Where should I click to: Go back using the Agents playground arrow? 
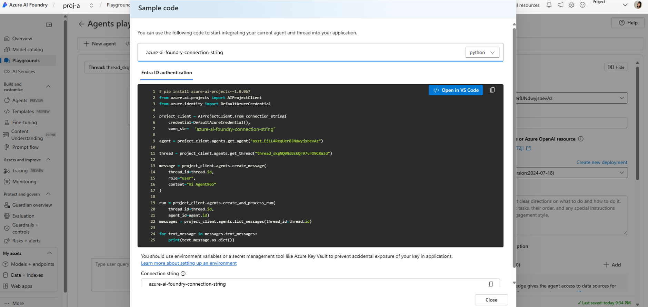tap(81, 24)
